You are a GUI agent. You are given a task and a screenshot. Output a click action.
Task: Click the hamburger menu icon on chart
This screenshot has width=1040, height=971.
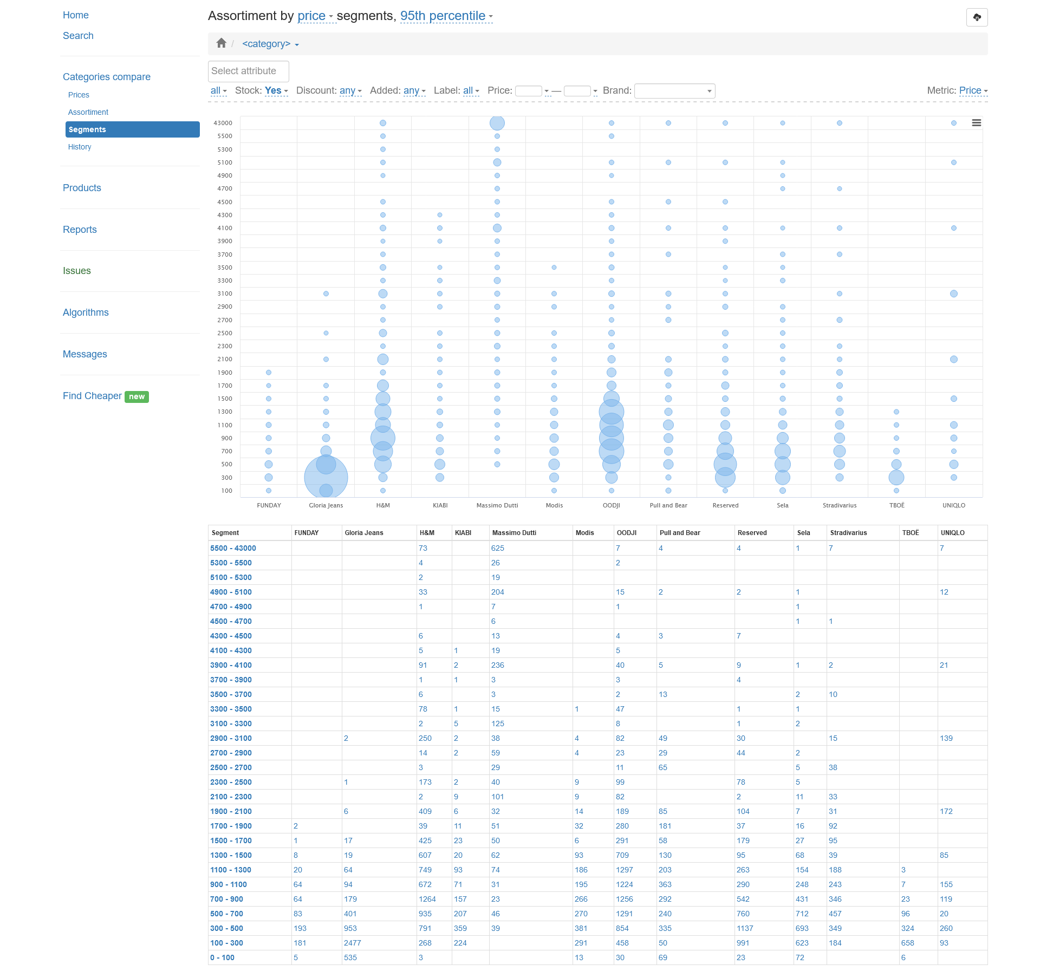pos(977,123)
